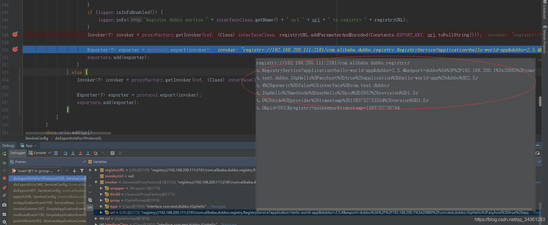Resume program execution

[x=4, y=163]
